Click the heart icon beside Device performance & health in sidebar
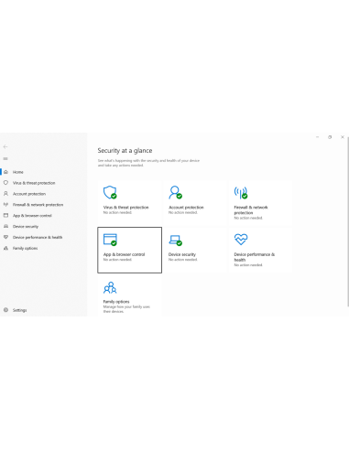This screenshot has height=450, width=349. tap(5, 237)
